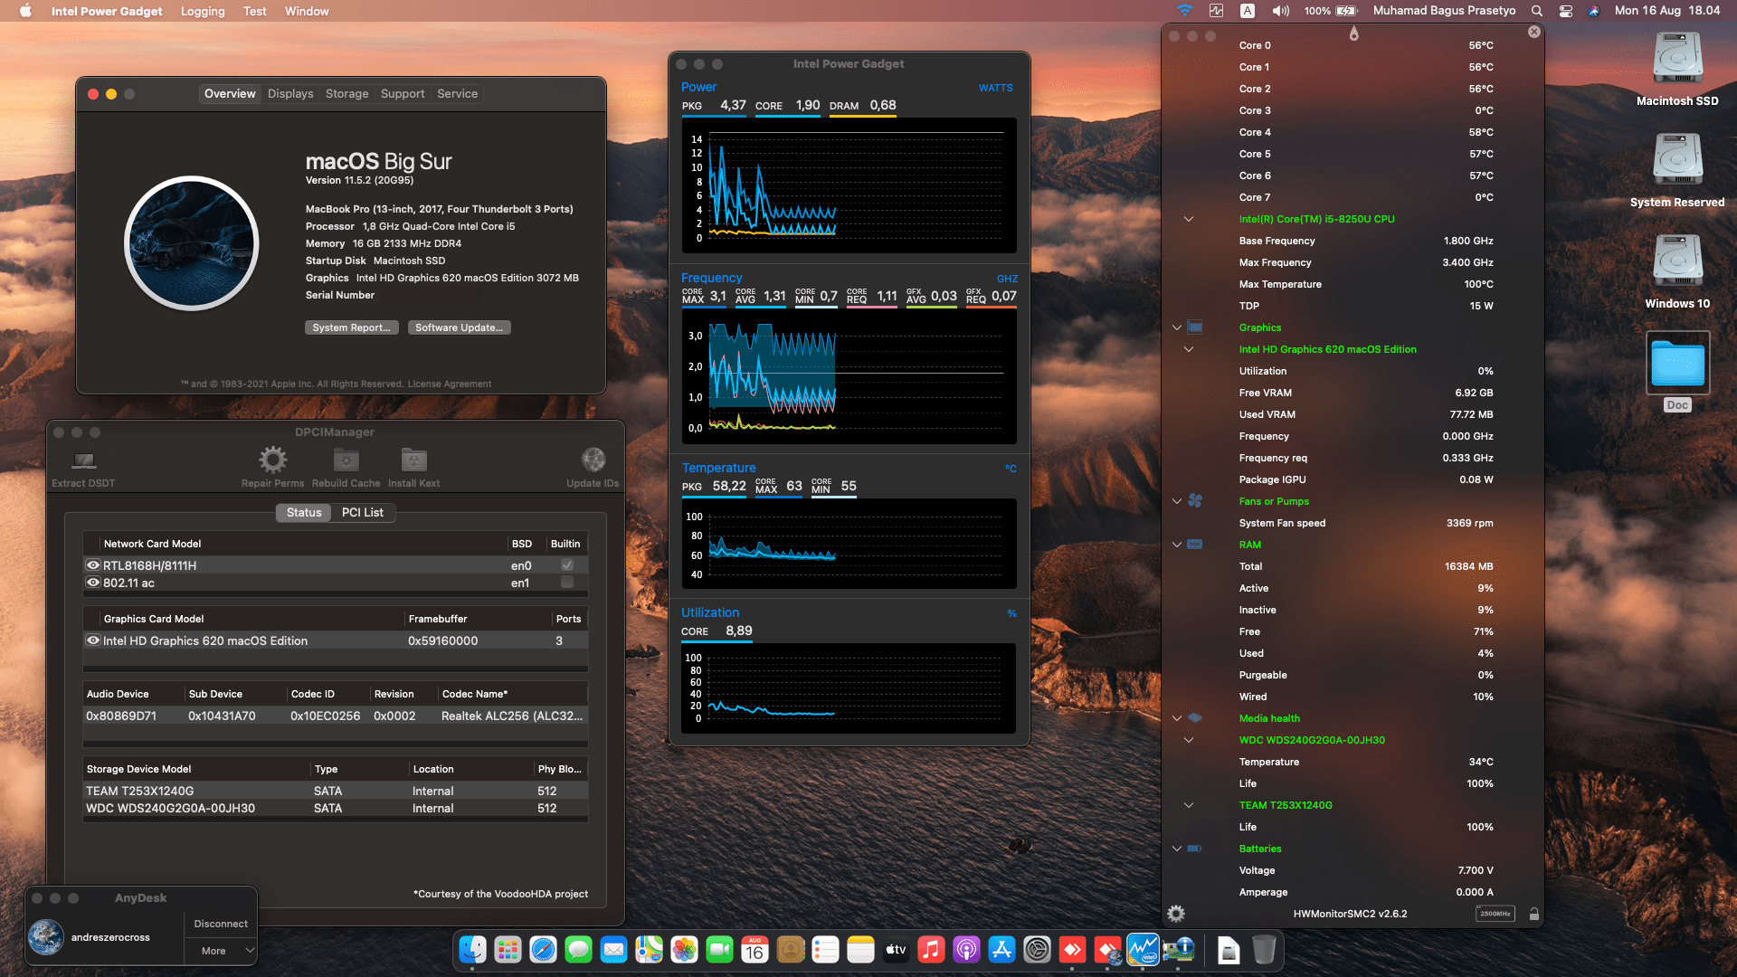1737x977 pixels.
Task: Open Control Center in menu bar
Action: 1565,11
